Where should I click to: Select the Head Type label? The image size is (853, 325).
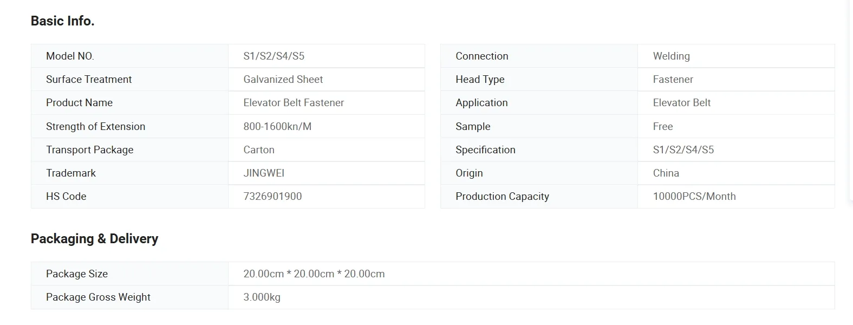click(x=480, y=80)
